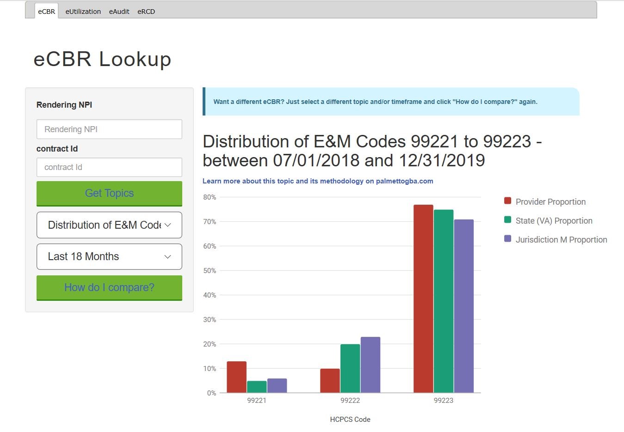Click the contract Id input field
Image resolution: width=624 pixels, height=432 pixels.
pos(109,167)
